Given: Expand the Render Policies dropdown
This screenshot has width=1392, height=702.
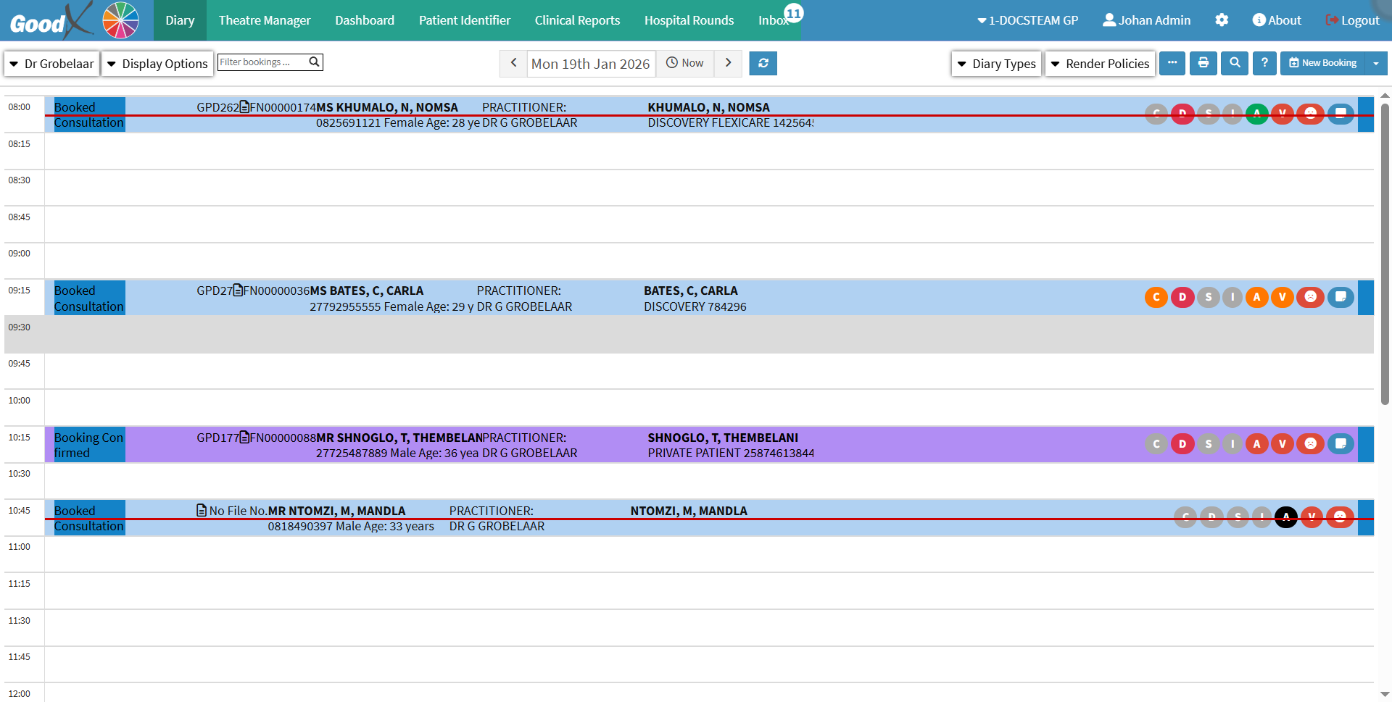Looking at the screenshot, I should 1099,64.
